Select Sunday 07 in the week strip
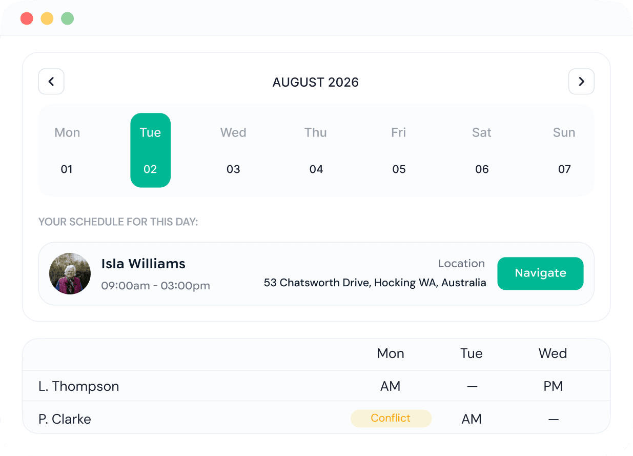The image size is (633, 456). [x=564, y=150]
